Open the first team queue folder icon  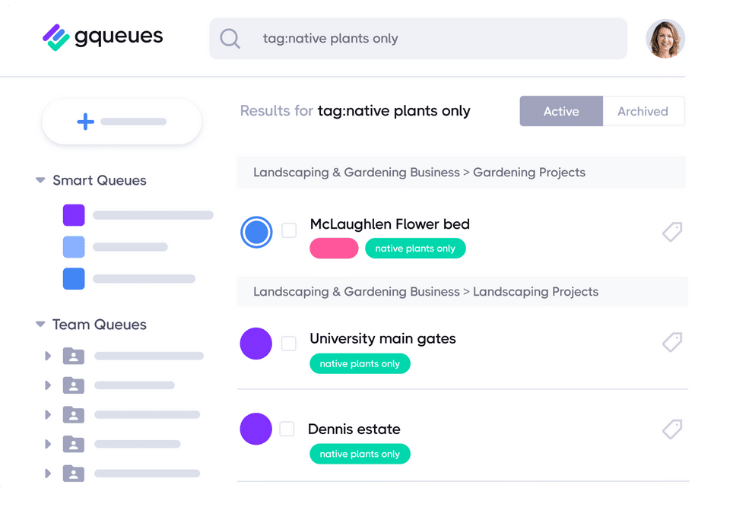tap(73, 356)
